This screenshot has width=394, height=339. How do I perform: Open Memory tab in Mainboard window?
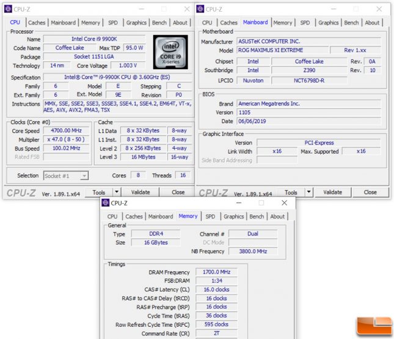point(283,23)
